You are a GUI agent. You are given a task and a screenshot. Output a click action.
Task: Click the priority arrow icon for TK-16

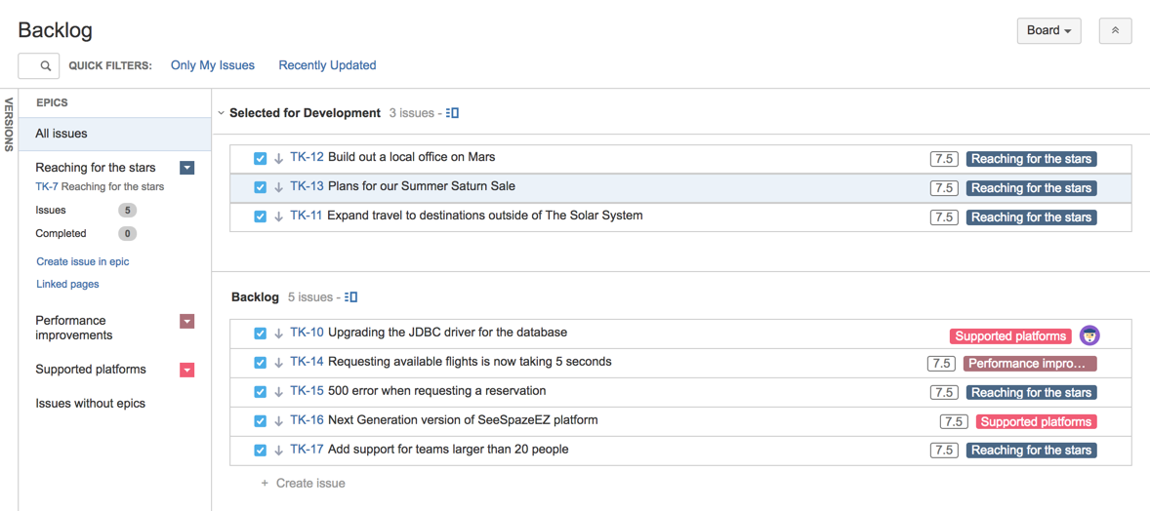[278, 421]
